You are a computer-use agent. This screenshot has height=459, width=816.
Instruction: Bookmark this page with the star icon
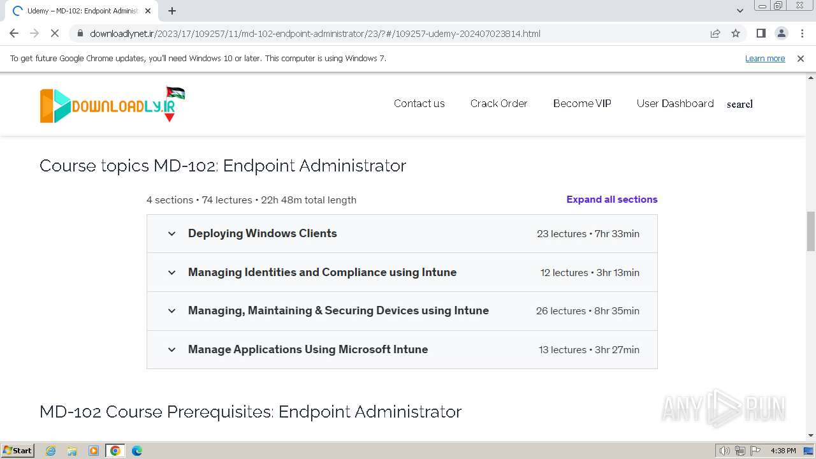736,33
